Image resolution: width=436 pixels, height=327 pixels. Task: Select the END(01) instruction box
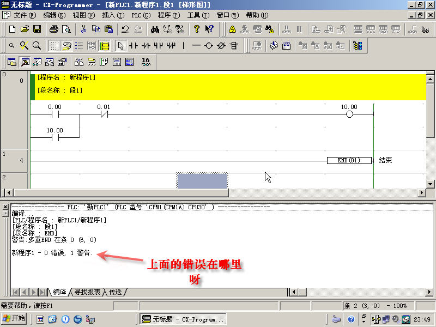349,160
